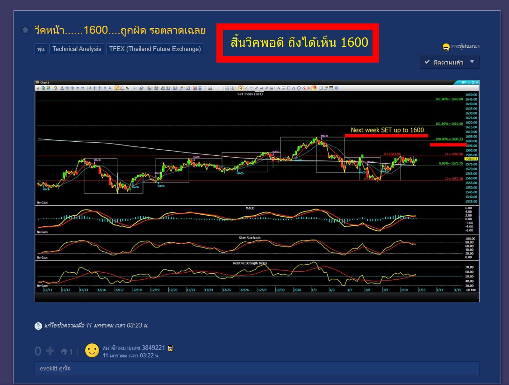Click the blue help question mark icon
509x385 pixels.
pyautogui.click(x=337, y=88)
